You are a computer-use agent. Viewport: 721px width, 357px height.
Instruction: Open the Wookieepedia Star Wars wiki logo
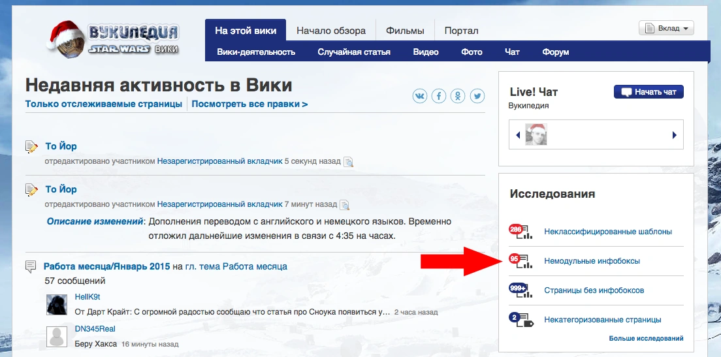(x=113, y=39)
